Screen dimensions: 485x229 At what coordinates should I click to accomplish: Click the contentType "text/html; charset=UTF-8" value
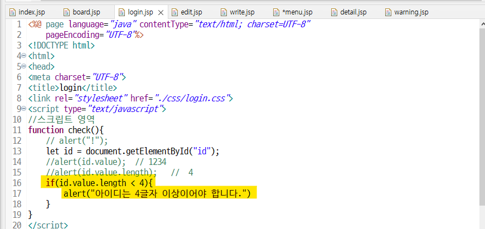tap(253, 24)
